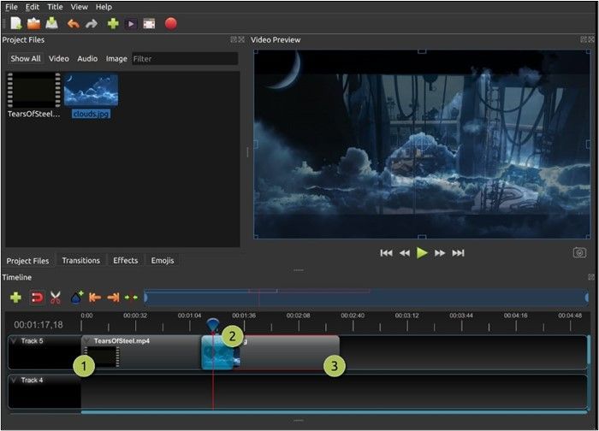The width and height of the screenshot is (599, 431).
Task: Click the Import Files green plus icon
Action: pos(112,24)
